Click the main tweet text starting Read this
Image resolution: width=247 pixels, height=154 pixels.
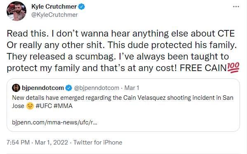[x=123, y=51]
